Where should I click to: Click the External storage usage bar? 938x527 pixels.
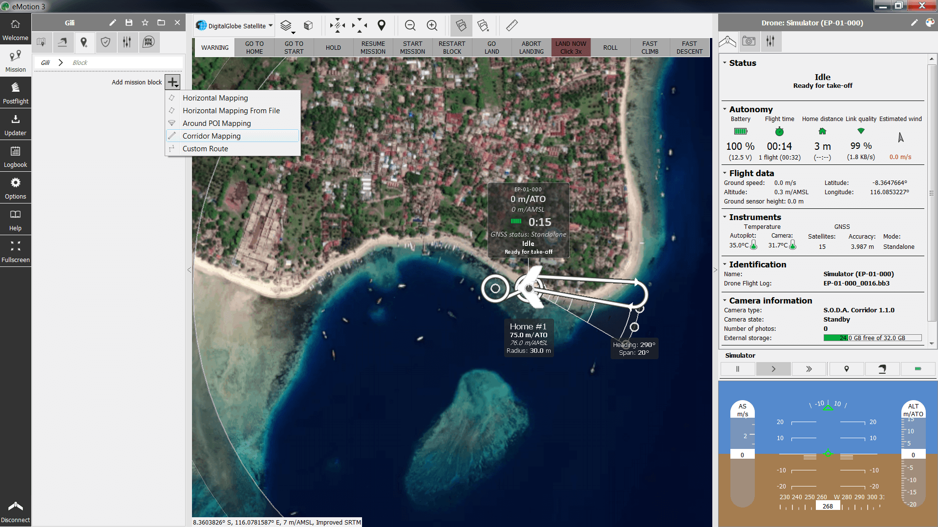coord(872,338)
